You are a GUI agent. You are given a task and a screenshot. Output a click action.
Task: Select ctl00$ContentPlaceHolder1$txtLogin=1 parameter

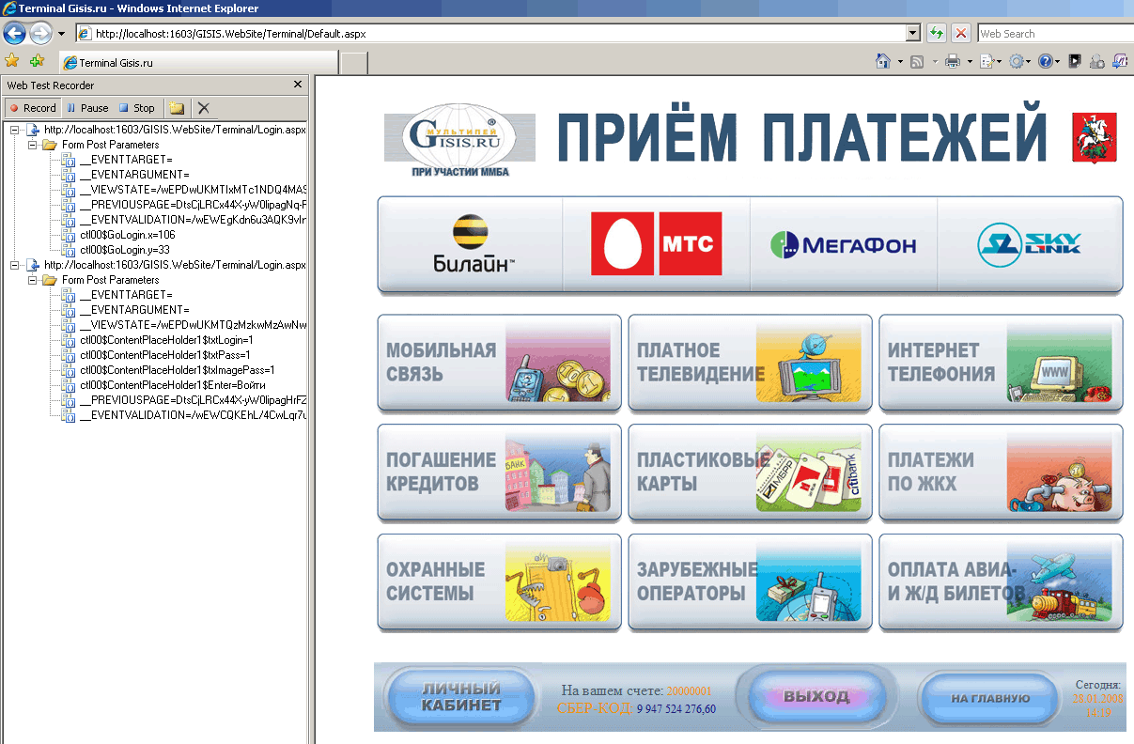[165, 340]
